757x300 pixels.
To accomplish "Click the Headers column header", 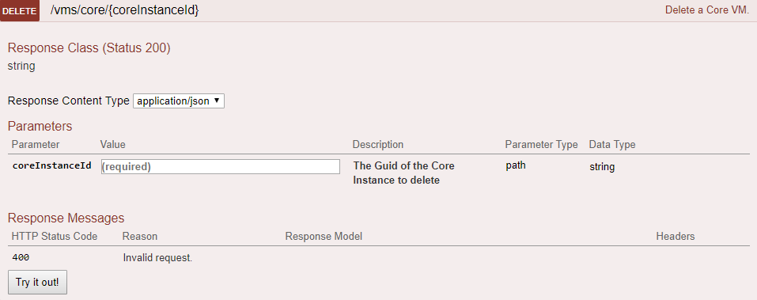I will [676, 236].
